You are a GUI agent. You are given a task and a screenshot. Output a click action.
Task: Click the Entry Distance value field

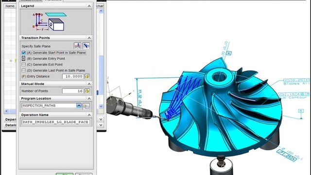(72, 76)
